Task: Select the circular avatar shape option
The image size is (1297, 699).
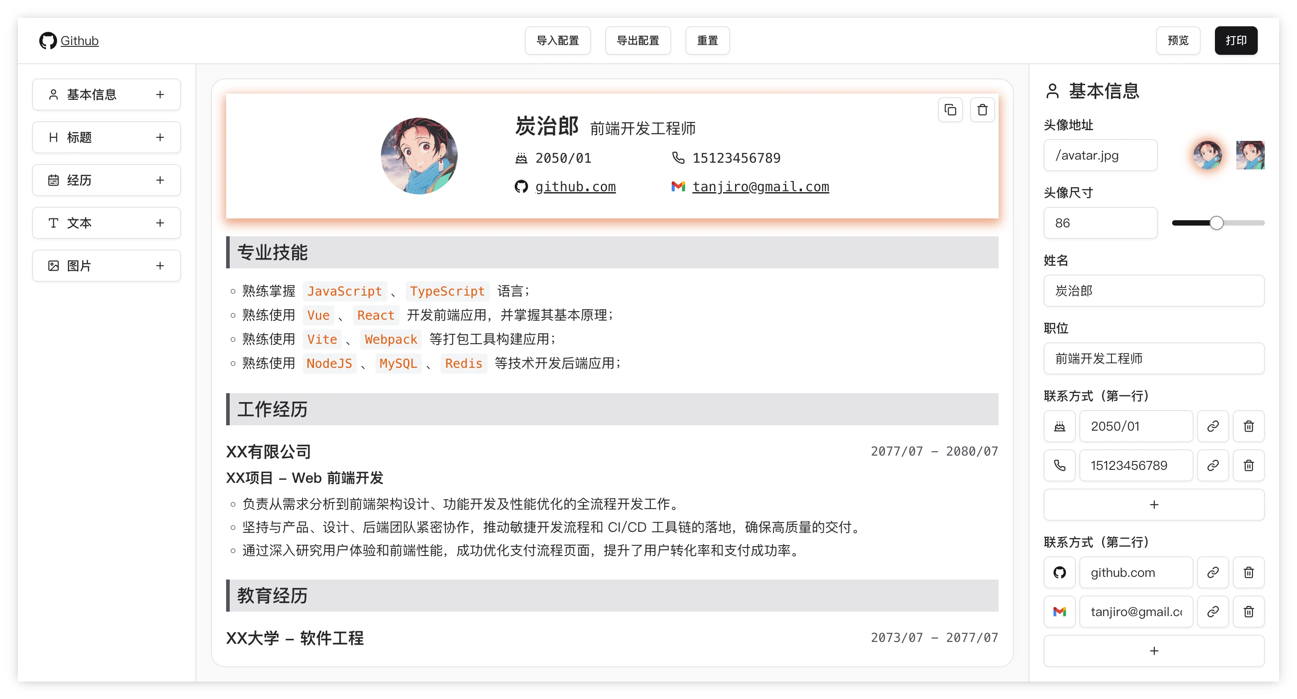Action: coord(1207,155)
